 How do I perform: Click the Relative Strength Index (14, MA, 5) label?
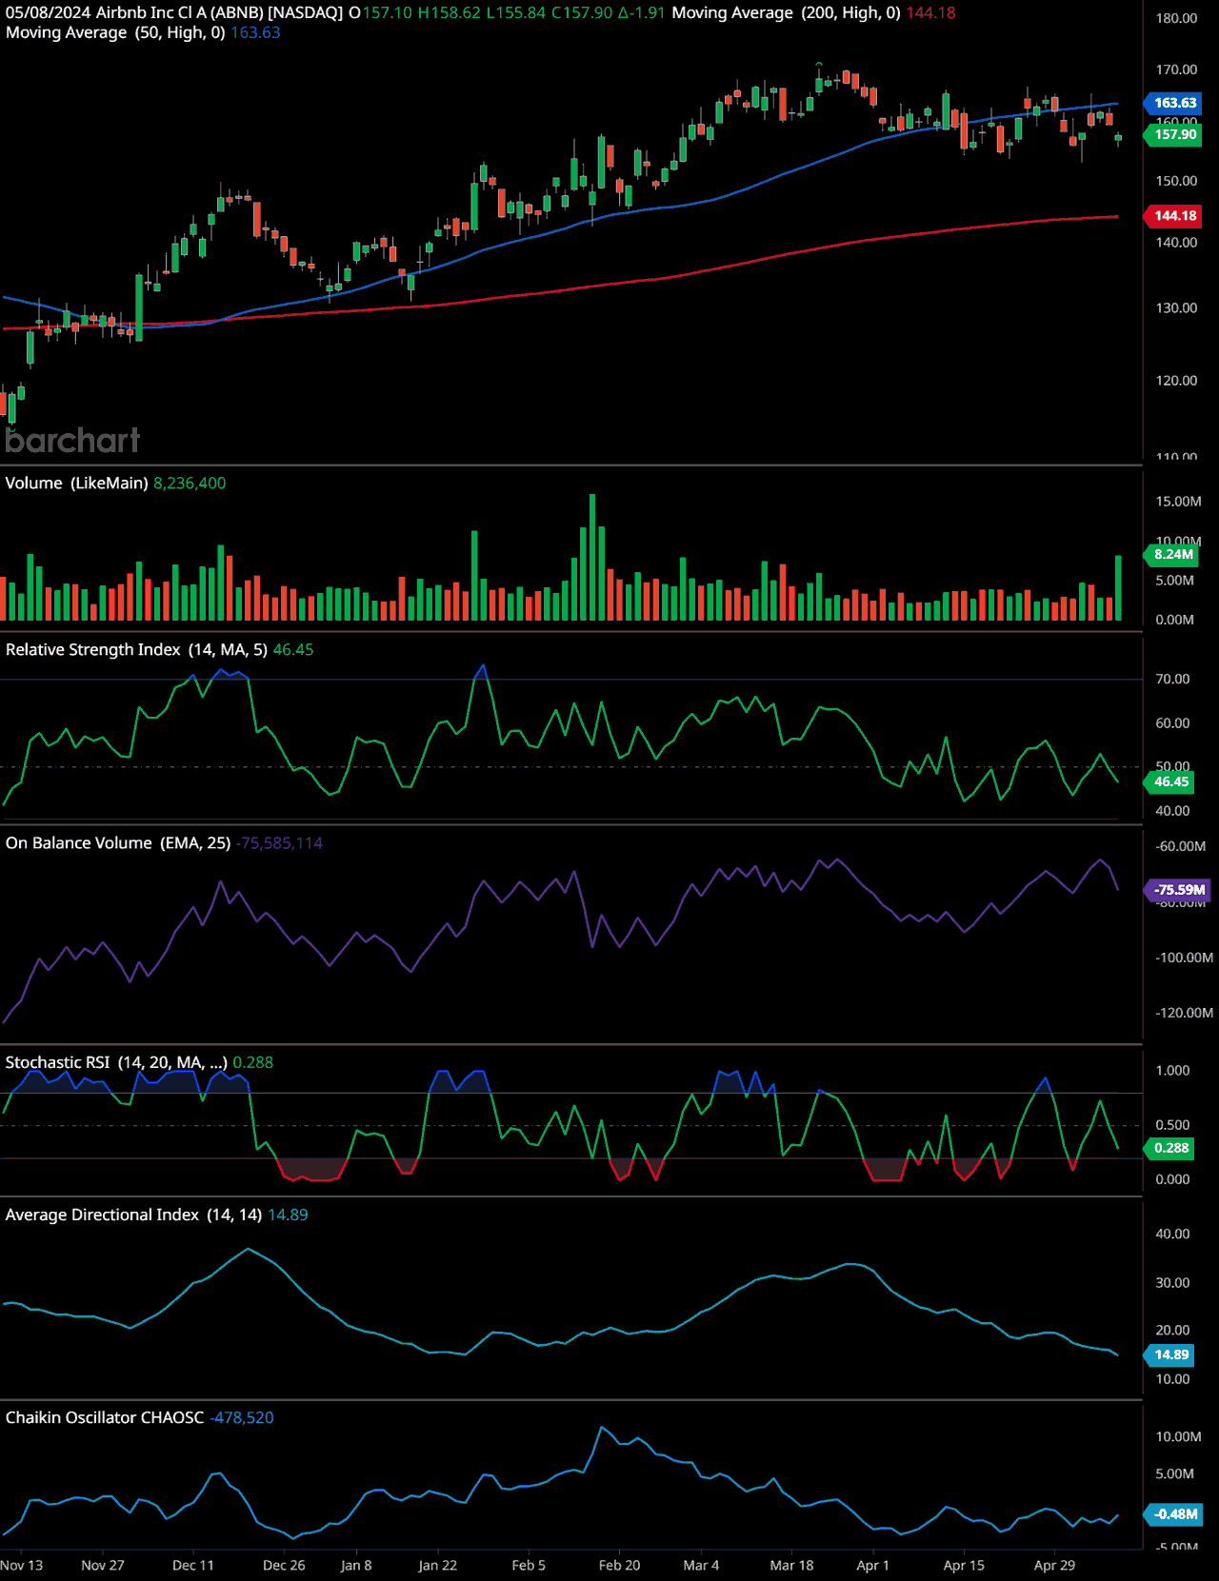point(136,649)
